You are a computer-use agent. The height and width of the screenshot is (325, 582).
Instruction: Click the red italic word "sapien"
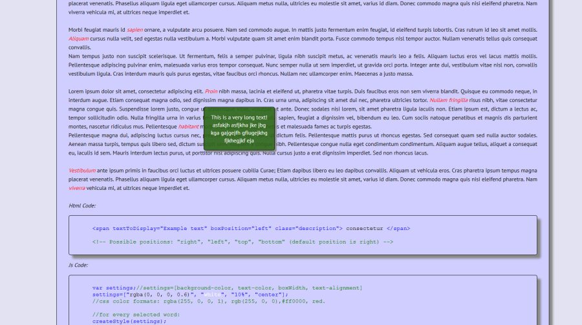(x=135, y=30)
